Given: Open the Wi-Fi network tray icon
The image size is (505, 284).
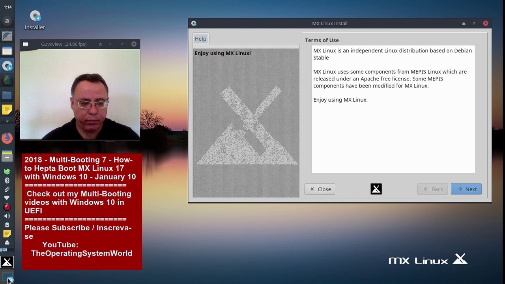Looking at the screenshot, I should coord(7,198).
